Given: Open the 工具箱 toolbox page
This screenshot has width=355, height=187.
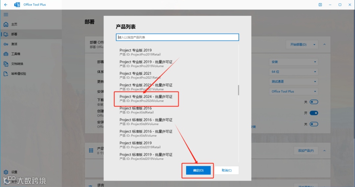Looking at the screenshot, I should 31,54.
